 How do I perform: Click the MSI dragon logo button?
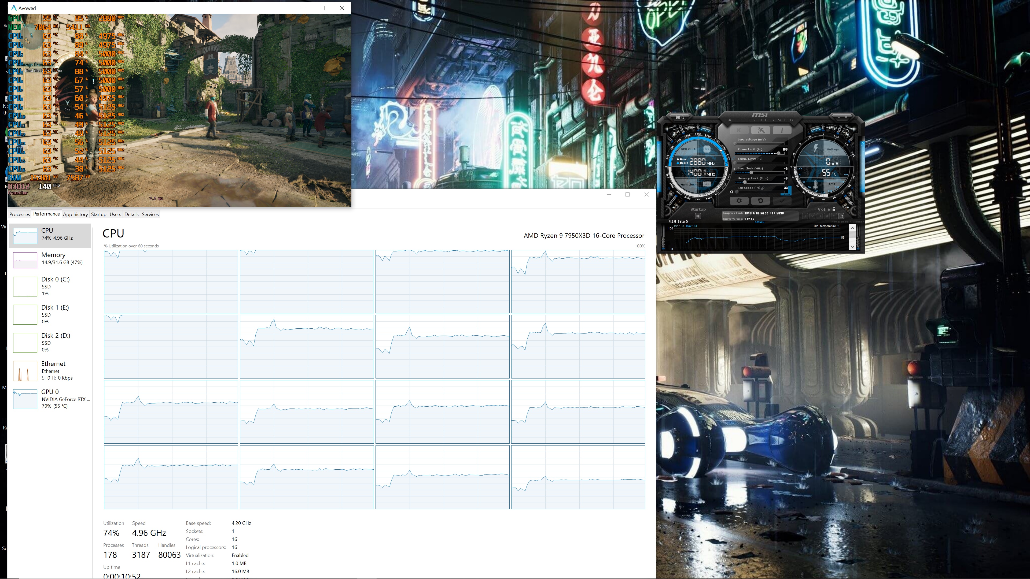[x=761, y=130]
